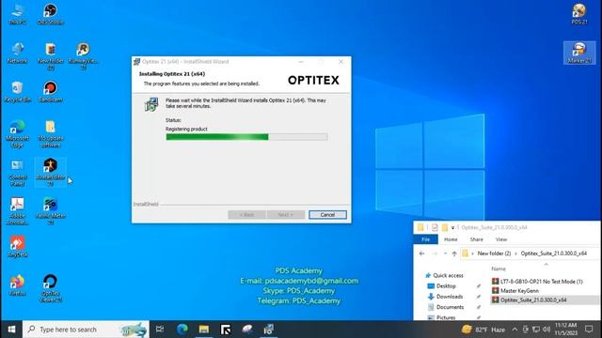Open Task View on the taskbar
Screen dimensions: 602x338
tap(160, 330)
